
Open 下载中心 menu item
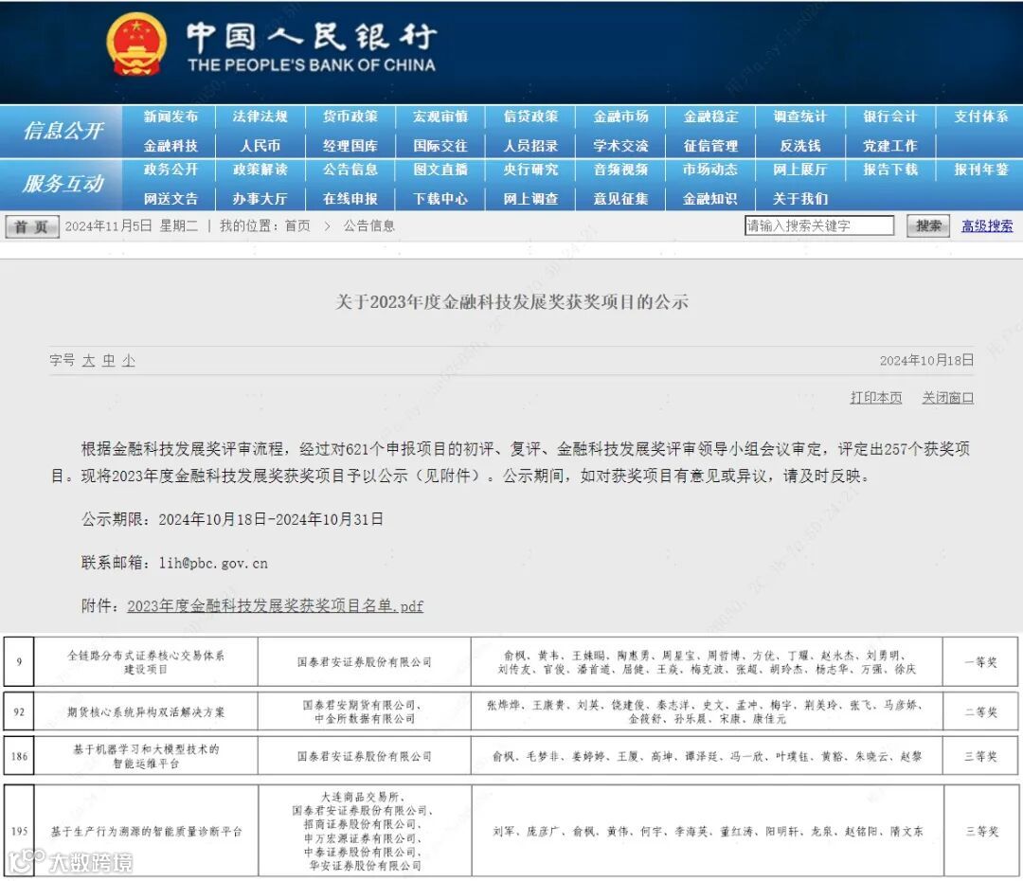440,198
